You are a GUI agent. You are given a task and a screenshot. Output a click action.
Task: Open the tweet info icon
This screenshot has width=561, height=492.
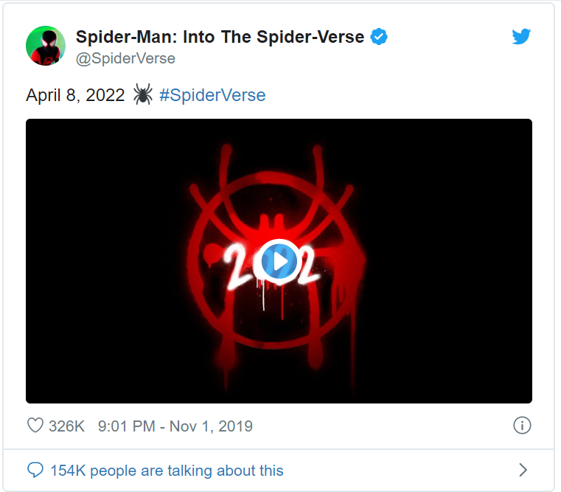pyautogui.click(x=521, y=426)
